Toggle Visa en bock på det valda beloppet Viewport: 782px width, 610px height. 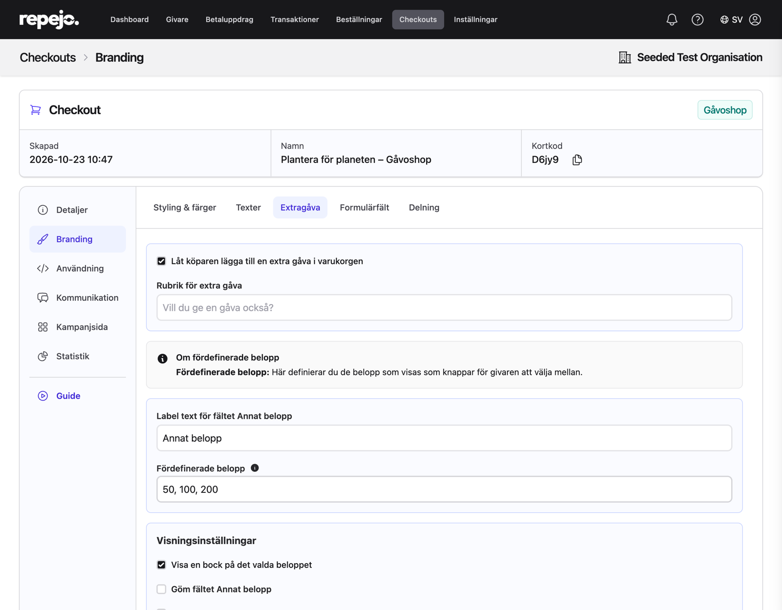[x=161, y=565]
